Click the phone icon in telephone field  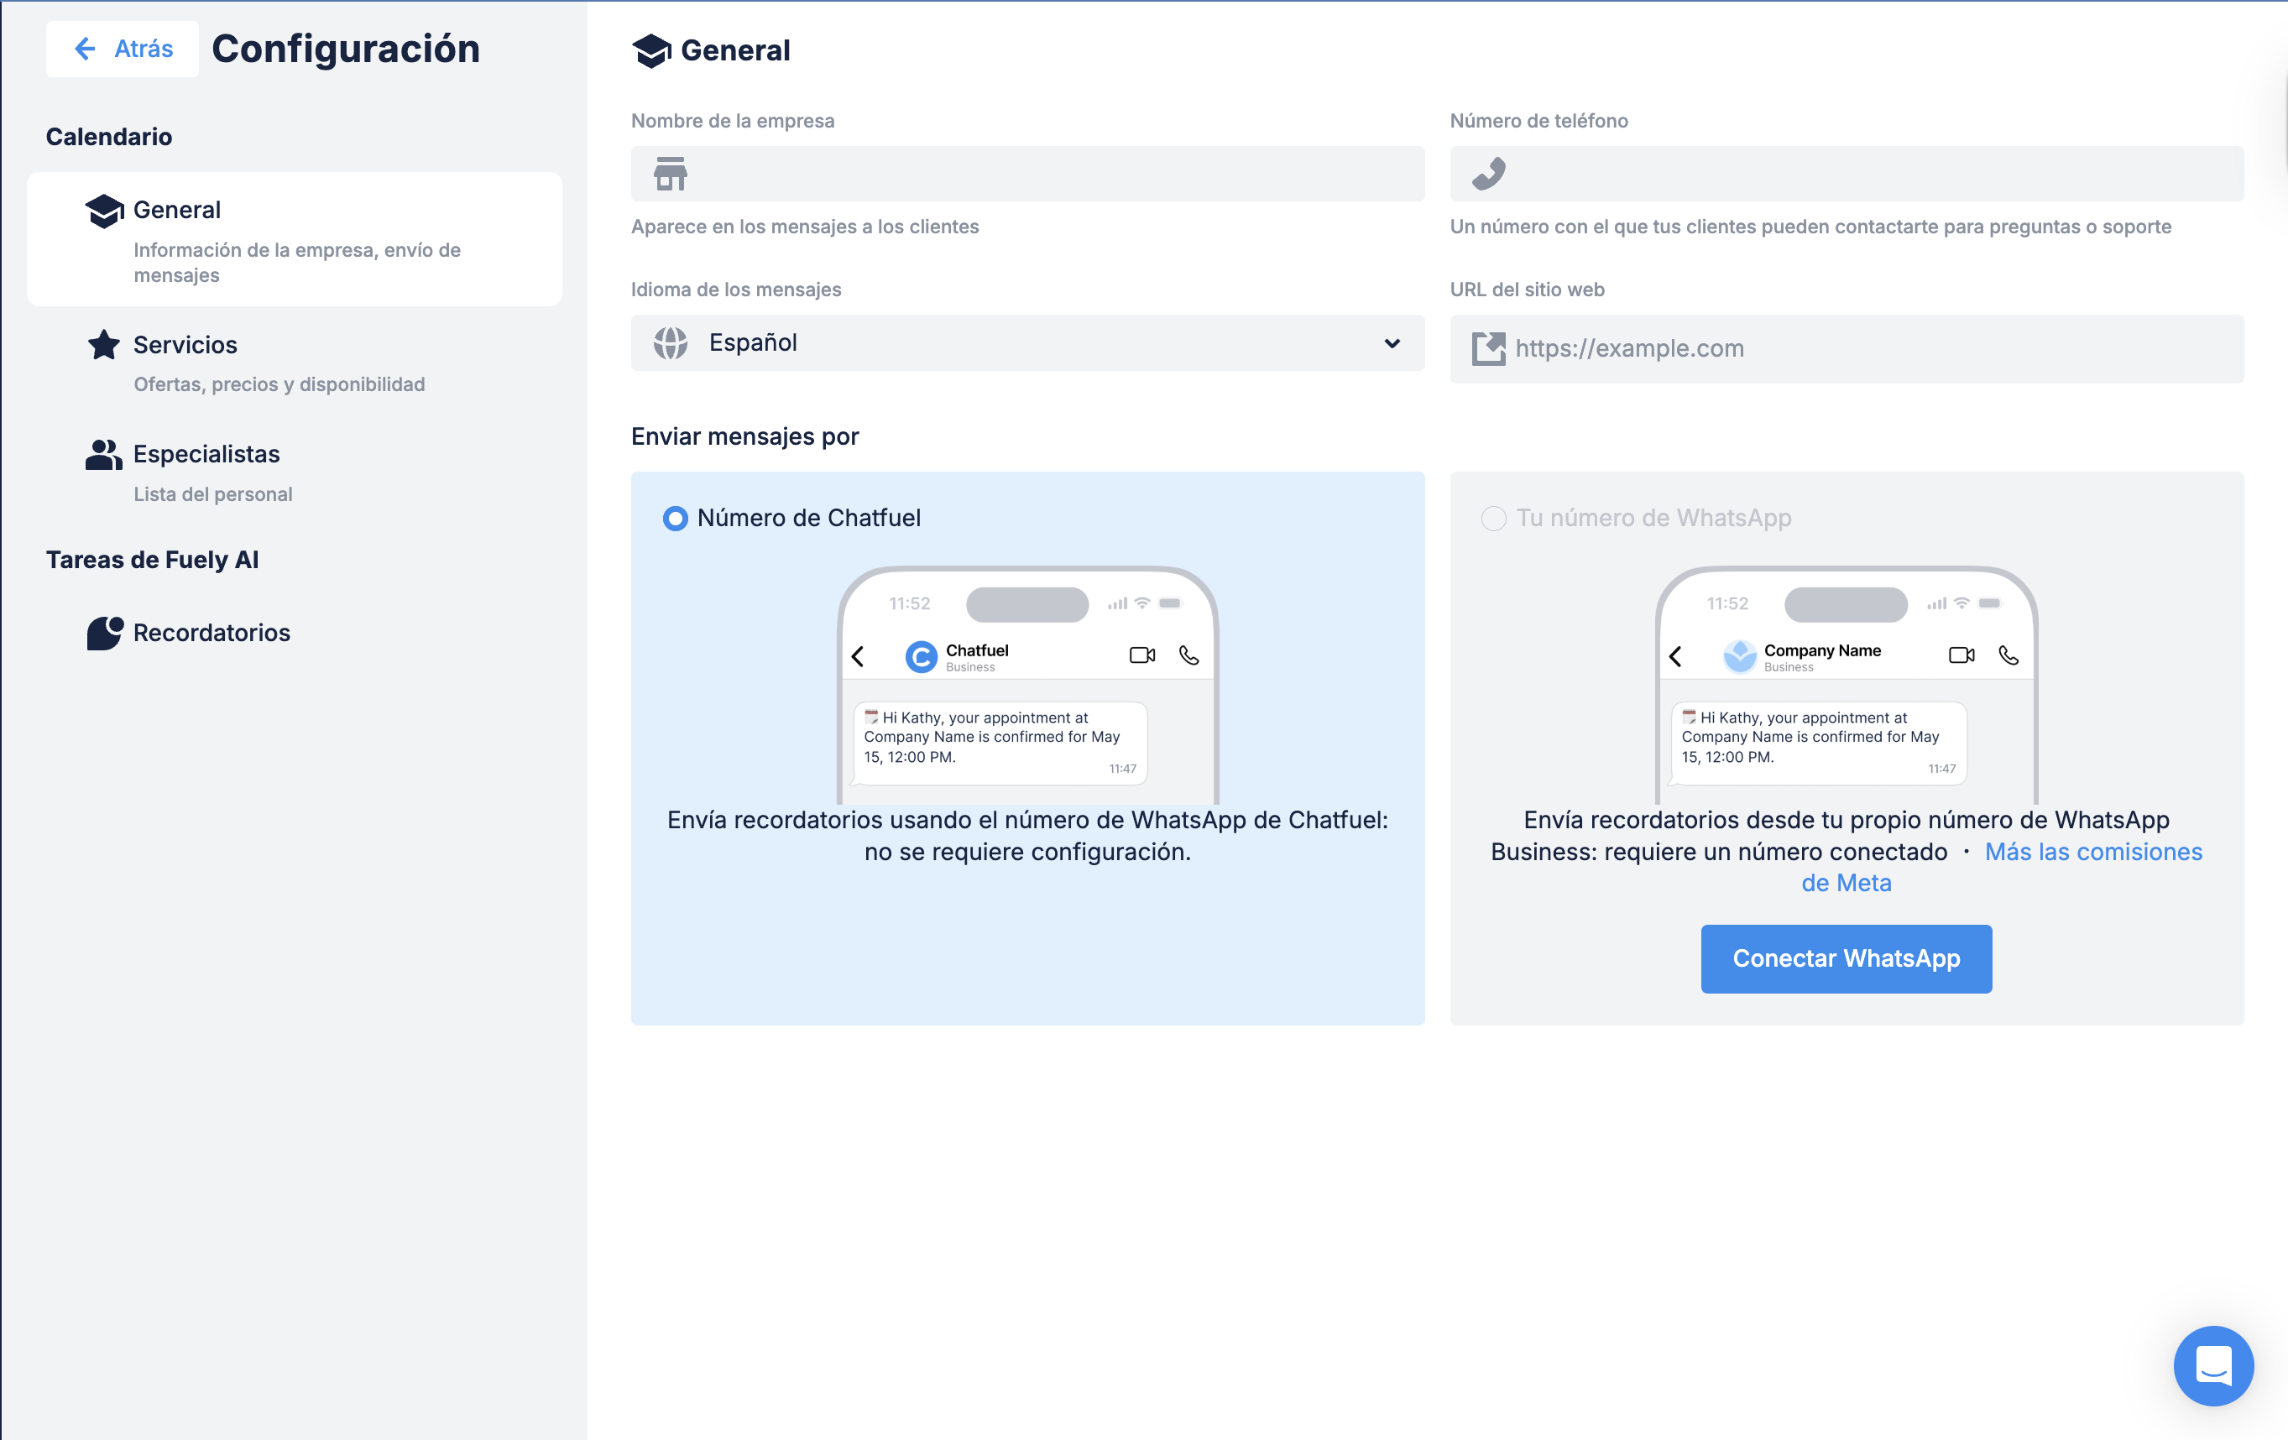(1489, 174)
